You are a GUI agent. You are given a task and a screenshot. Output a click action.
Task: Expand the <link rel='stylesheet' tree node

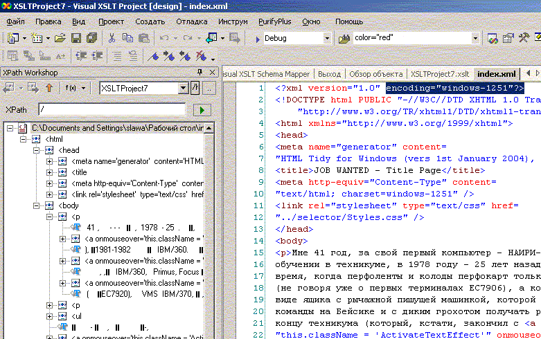click(x=49, y=194)
